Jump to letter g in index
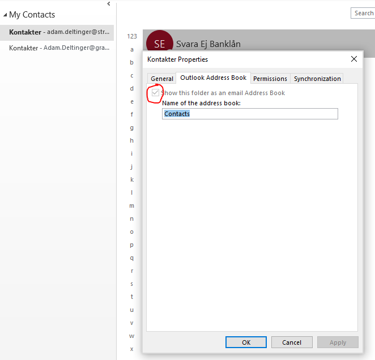This screenshot has width=375, height=360. tap(132, 128)
